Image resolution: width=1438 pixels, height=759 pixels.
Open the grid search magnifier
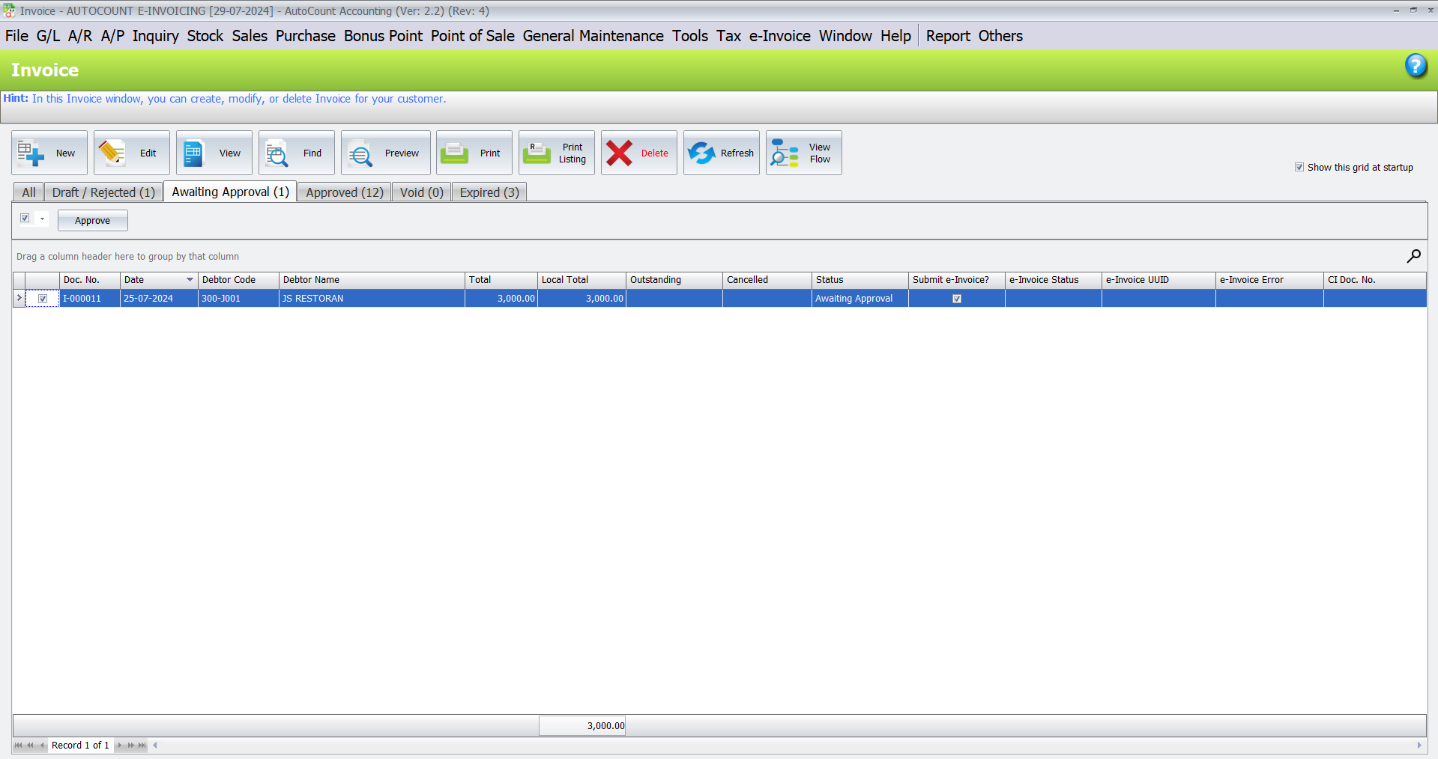point(1413,256)
